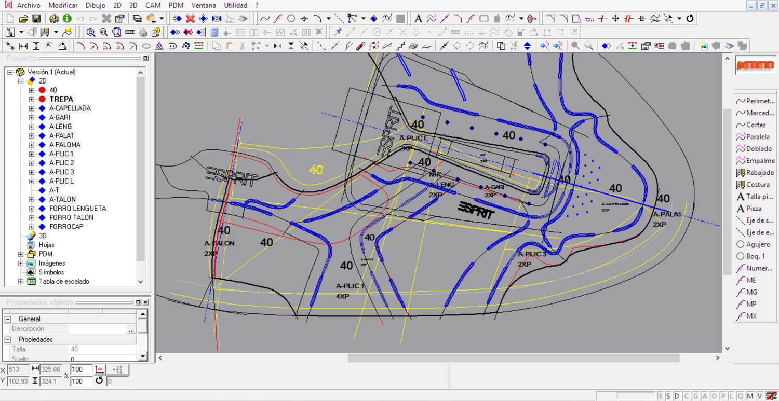Open the CAM menu
This screenshot has width=779, height=401.
pos(153,5)
